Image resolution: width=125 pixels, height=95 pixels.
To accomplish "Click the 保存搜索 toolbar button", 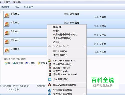I will click(5, 7).
